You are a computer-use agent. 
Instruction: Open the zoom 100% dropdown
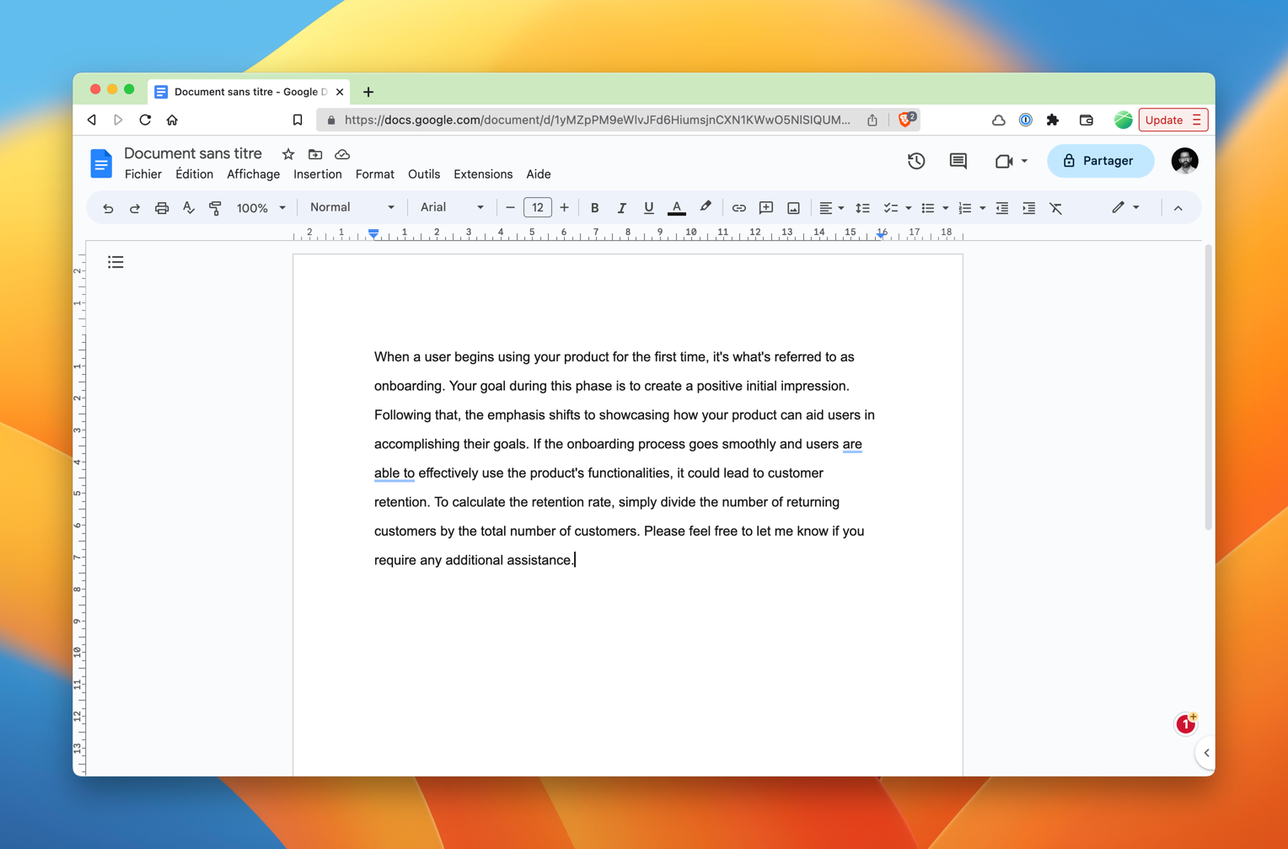coord(260,208)
